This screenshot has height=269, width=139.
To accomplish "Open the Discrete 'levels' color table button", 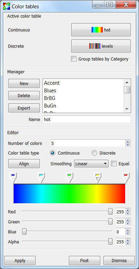I will (x=101, y=46).
